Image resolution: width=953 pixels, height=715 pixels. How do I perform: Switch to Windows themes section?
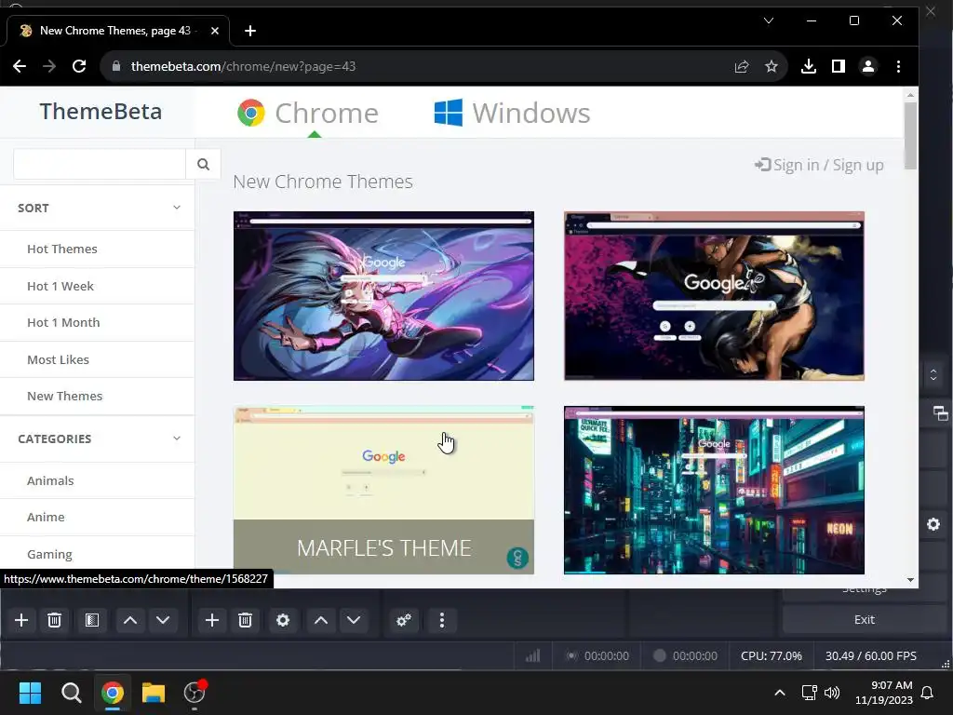(513, 113)
